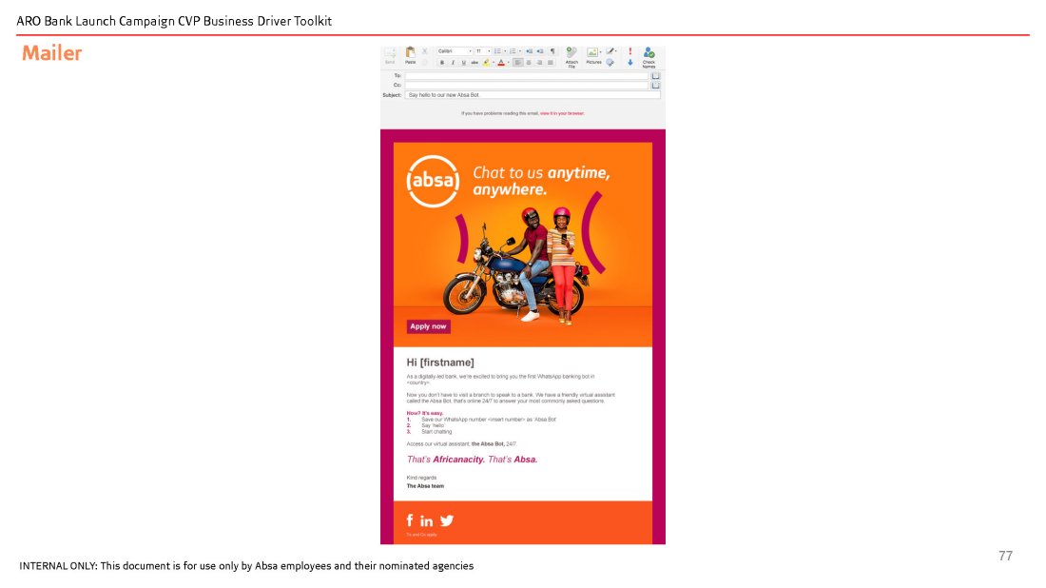Image resolution: width=1046 pixels, height=588 pixels.
Task: Click into the To recipient field
Action: pos(527,76)
